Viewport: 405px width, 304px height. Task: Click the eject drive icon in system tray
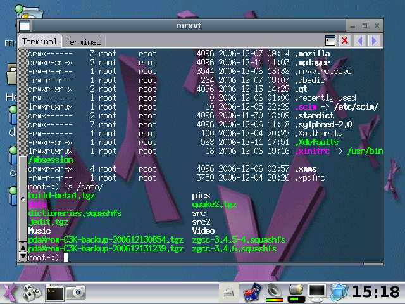229,293
